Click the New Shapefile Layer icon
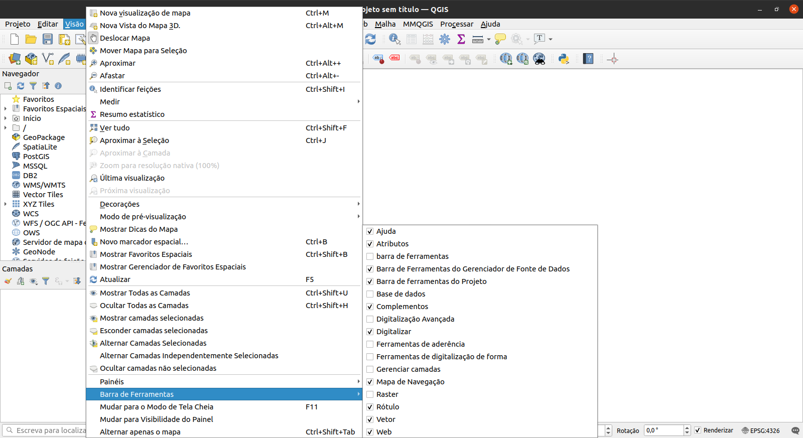803x438 pixels. [x=48, y=59]
